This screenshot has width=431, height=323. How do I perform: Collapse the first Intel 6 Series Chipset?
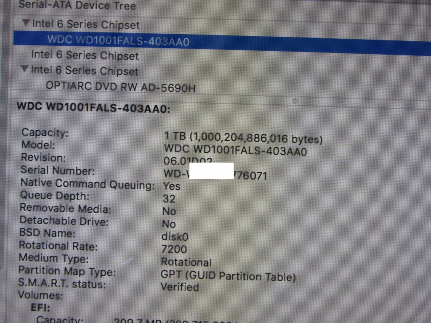click(x=26, y=23)
